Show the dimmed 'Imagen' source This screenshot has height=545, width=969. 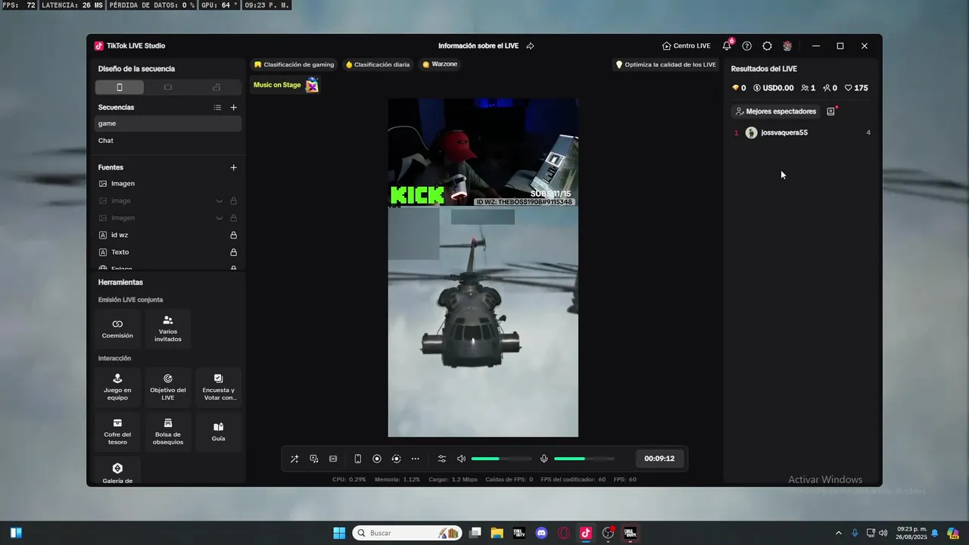(220, 218)
